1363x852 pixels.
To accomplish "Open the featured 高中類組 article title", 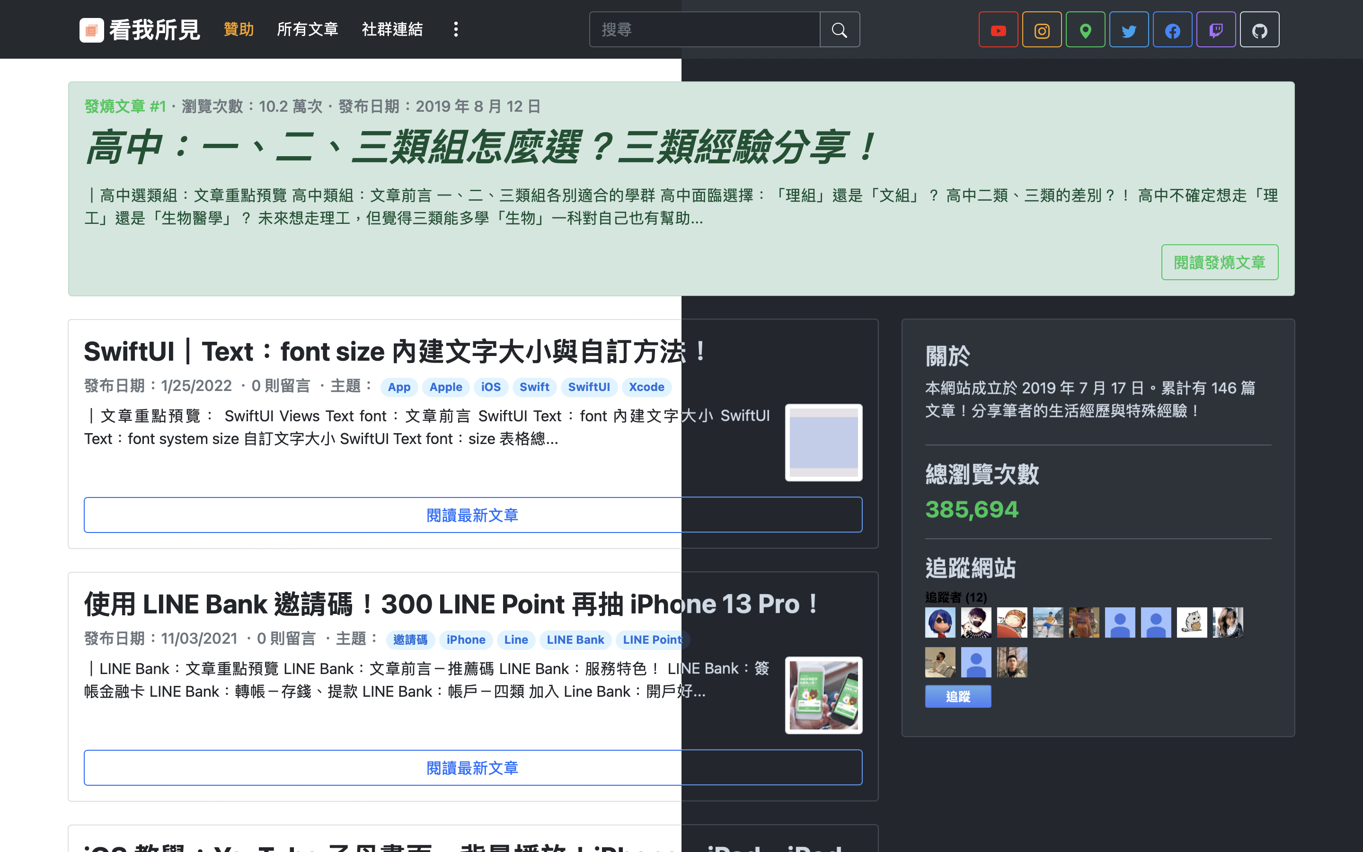I will click(480, 147).
